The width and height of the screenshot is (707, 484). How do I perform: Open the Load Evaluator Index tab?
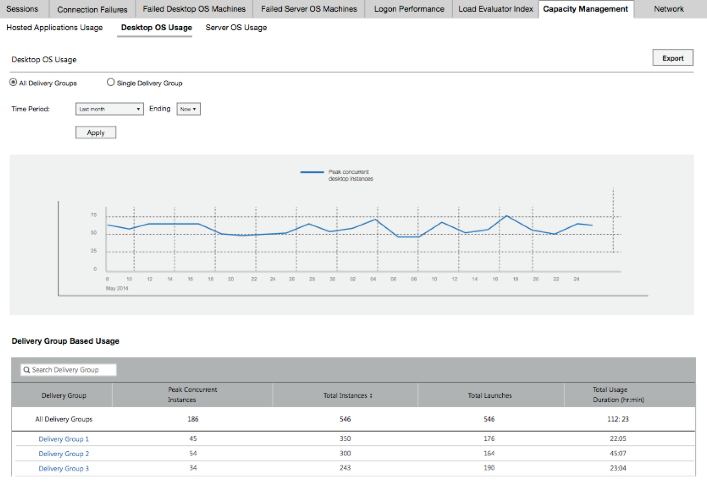pos(496,9)
